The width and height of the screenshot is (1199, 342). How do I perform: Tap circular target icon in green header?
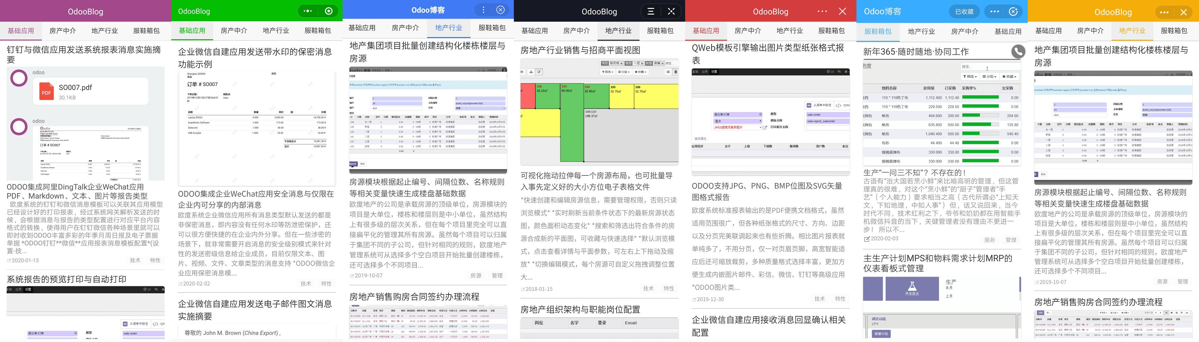click(x=329, y=11)
